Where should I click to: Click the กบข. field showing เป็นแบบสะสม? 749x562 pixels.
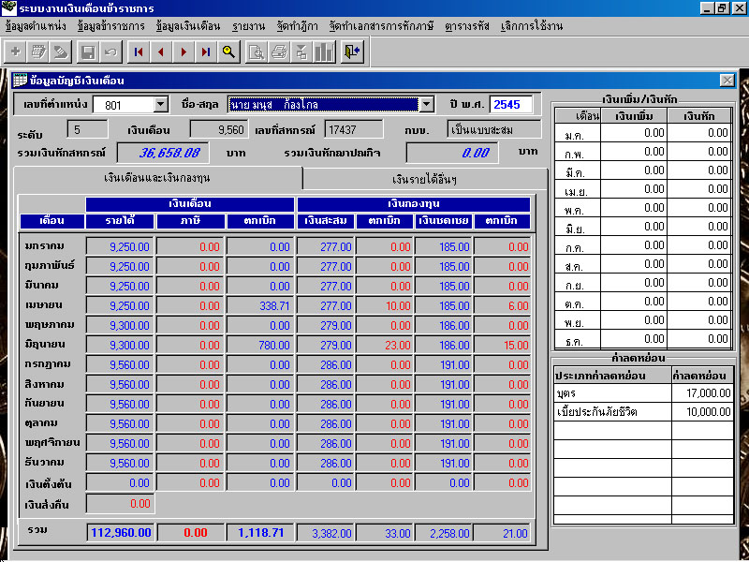(494, 129)
